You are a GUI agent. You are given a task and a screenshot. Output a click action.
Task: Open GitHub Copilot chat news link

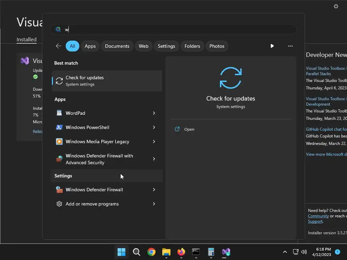click(x=326, y=129)
